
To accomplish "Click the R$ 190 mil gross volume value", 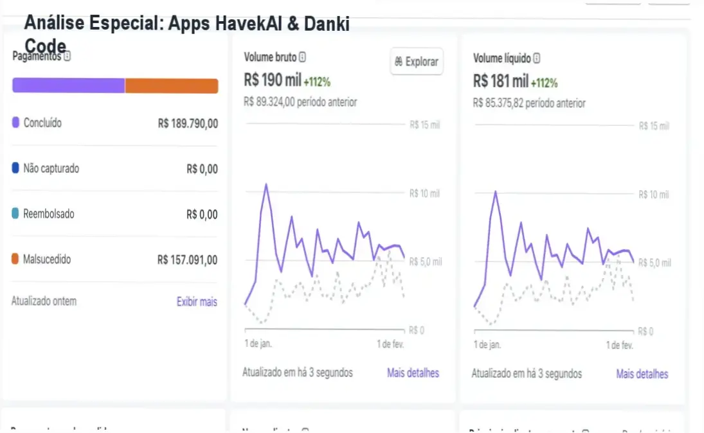I will [x=273, y=80].
